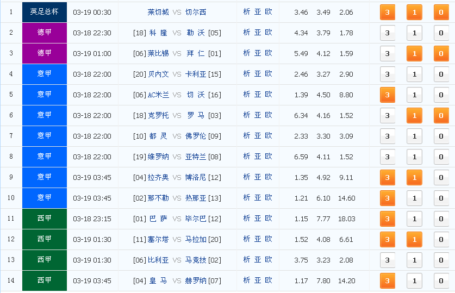
Task: Choose 0 for AC米兰 vs 切沃
Action: click(x=441, y=95)
